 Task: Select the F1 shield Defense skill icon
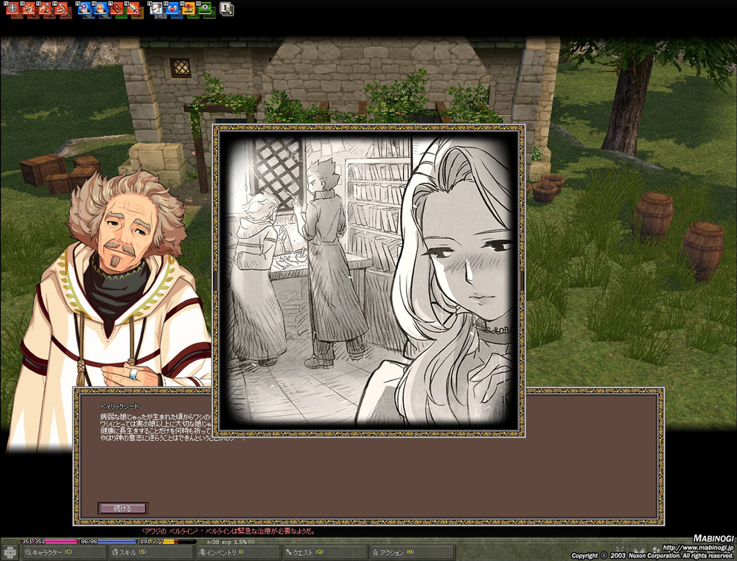coord(13,8)
